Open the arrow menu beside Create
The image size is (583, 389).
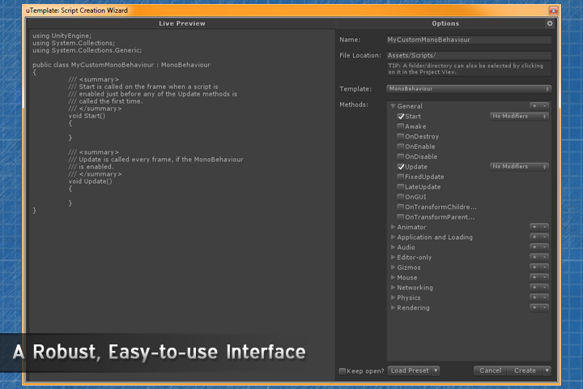[x=547, y=370]
